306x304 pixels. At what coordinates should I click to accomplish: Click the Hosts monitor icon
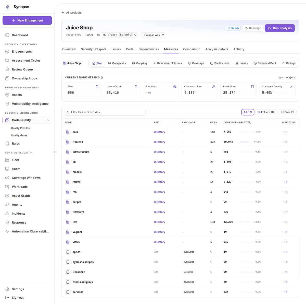[7, 169]
